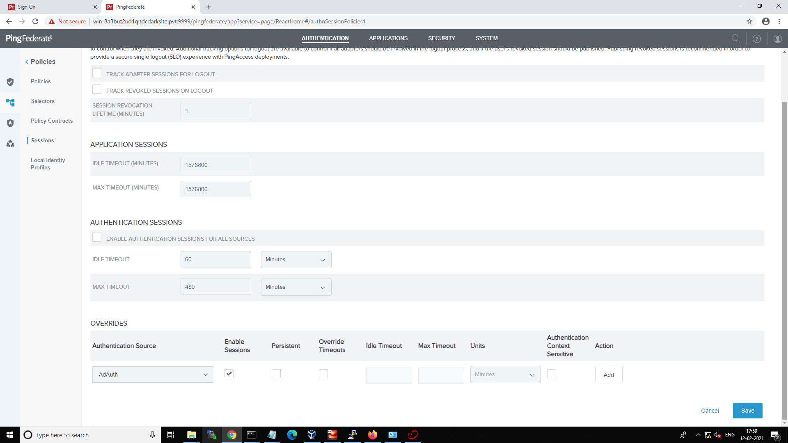Uncheck Enable Sessions override checkbox
788x443 pixels.
coord(229,374)
